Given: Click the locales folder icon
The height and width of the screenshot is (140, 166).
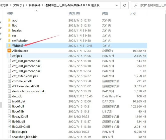Looking at the screenshot, I should tap(9, 30).
